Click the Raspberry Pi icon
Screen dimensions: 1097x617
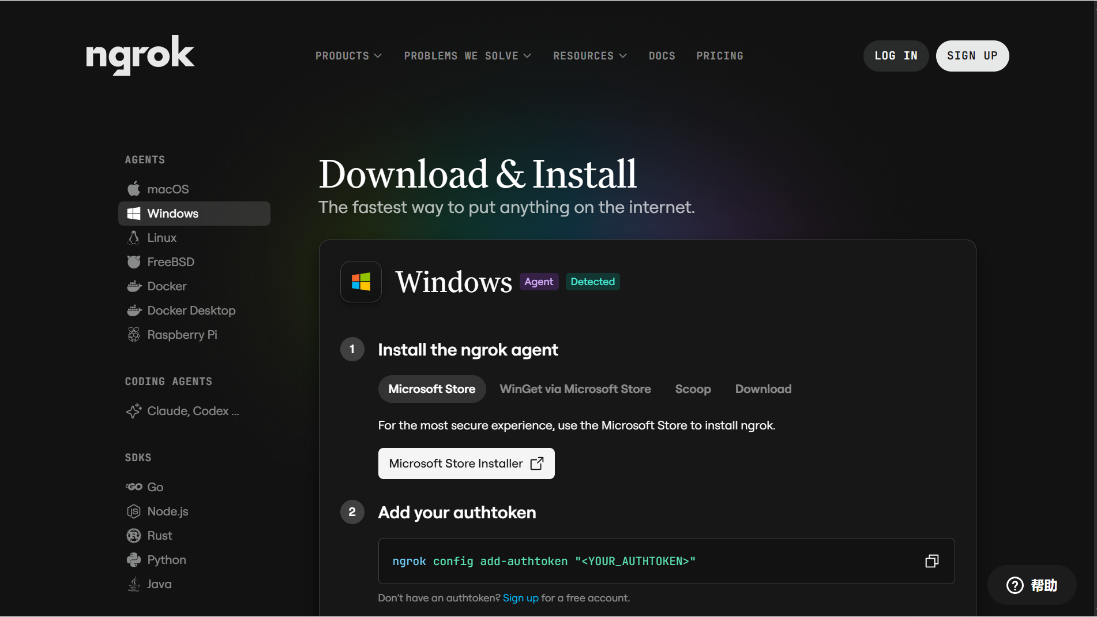pyautogui.click(x=134, y=335)
